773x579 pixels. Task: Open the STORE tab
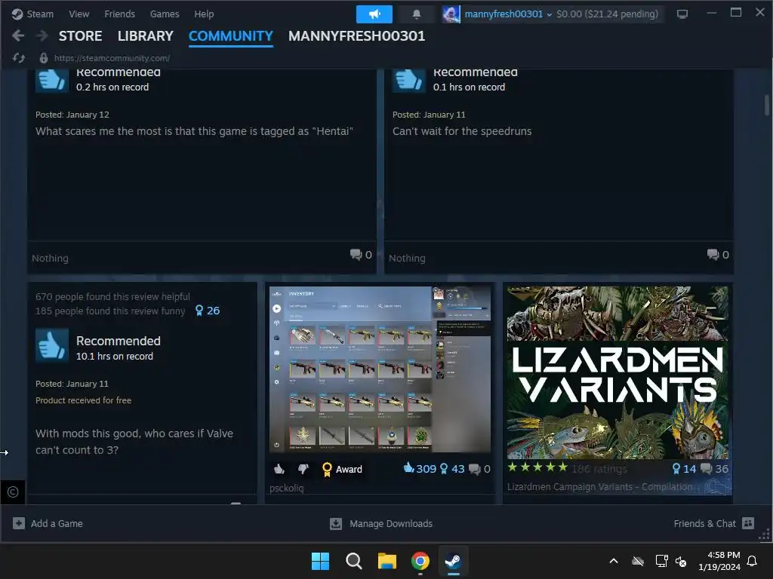(x=80, y=36)
